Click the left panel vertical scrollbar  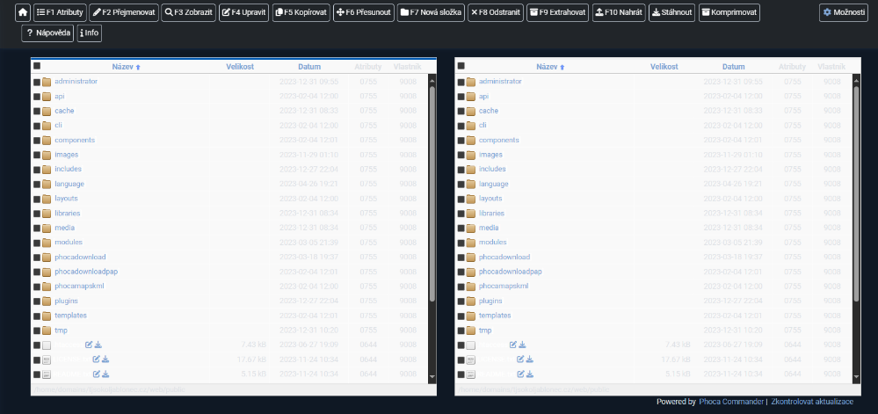coord(432,193)
